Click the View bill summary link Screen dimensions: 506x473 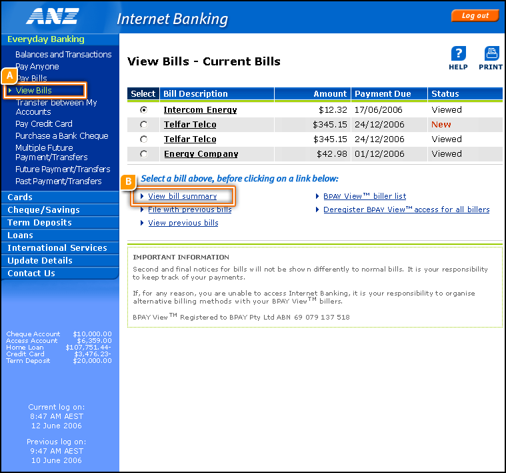coord(182,196)
